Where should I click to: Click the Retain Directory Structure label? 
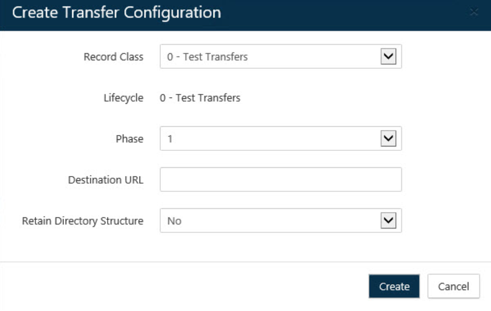tap(83, 221)
